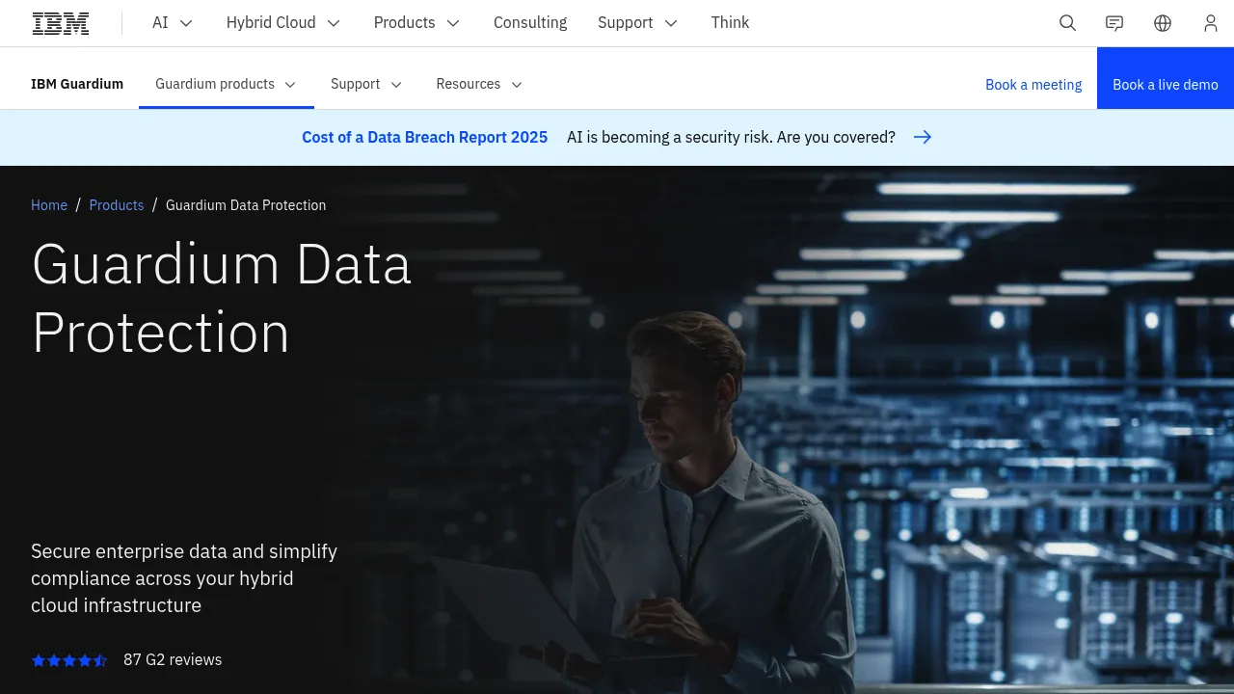Image resolution: width=1234 pixels, height=694 pixels.
Task: Click Guardium Data Protection breadcrumb text
Action: tap(246, 205)
